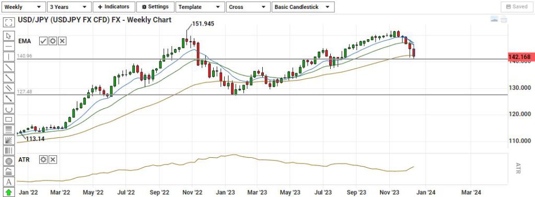Select the vertical time zones tool
This screenshot has width=535, height=197.
click(x=8, y=150)
